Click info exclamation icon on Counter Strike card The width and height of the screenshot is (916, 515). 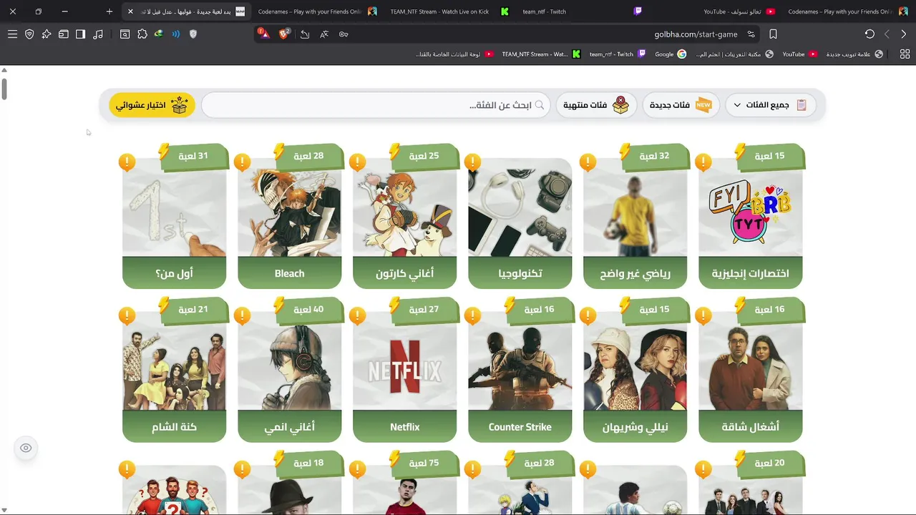tap(472, 316)
